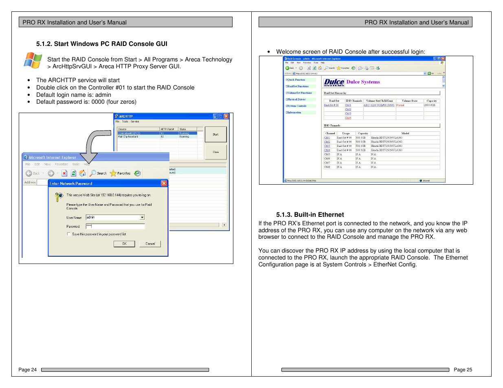The width and height of the screenshot is (503, 388).
Task: Click the History icon in the login browser toolbar
Action: point(137,173)
